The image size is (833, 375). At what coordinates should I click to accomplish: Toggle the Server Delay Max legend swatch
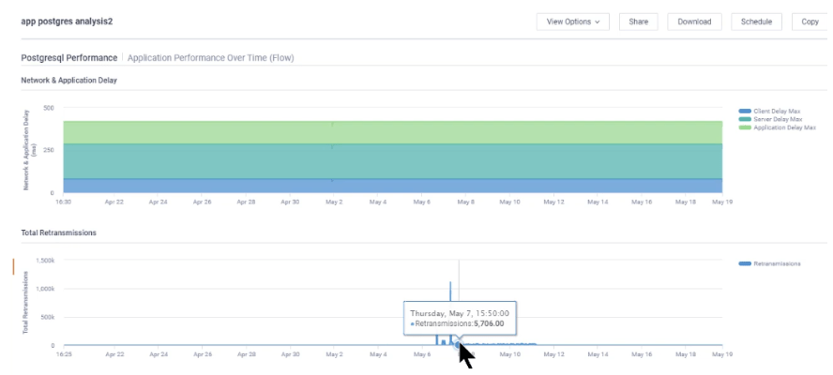coord(745,119)
